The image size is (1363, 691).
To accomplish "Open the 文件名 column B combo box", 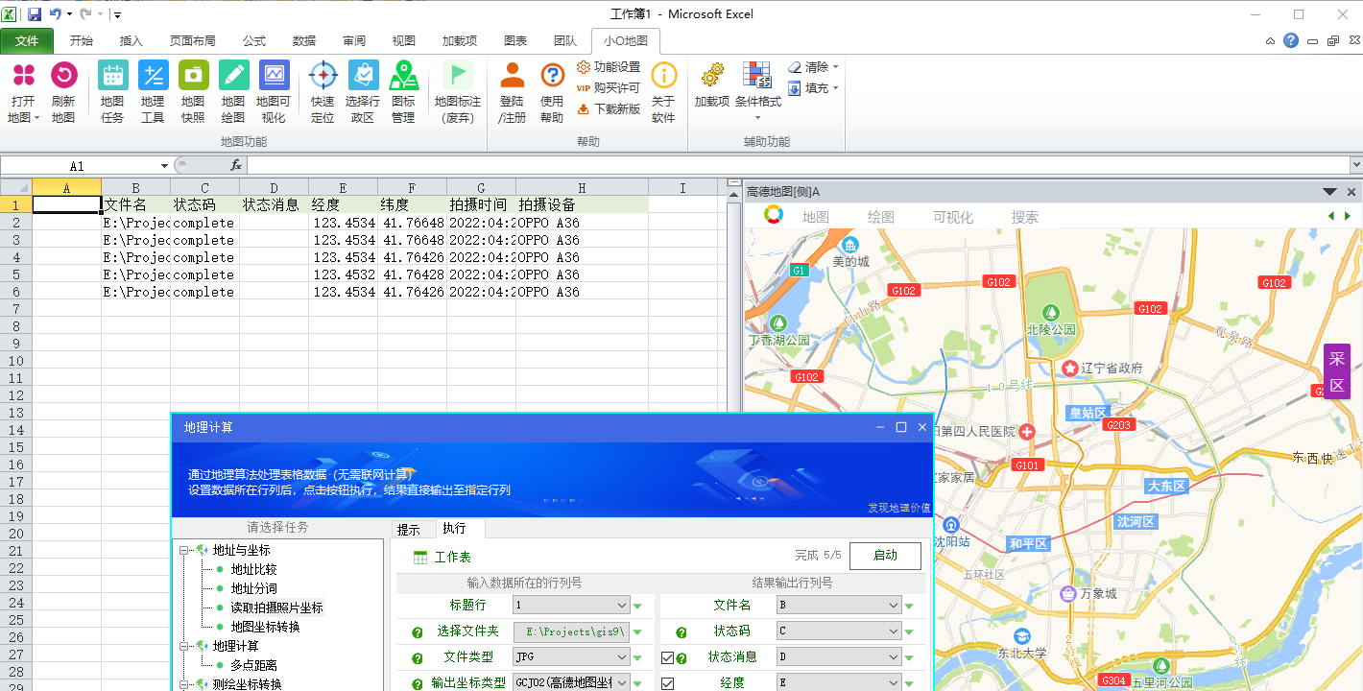I will [x=839, y=606].
